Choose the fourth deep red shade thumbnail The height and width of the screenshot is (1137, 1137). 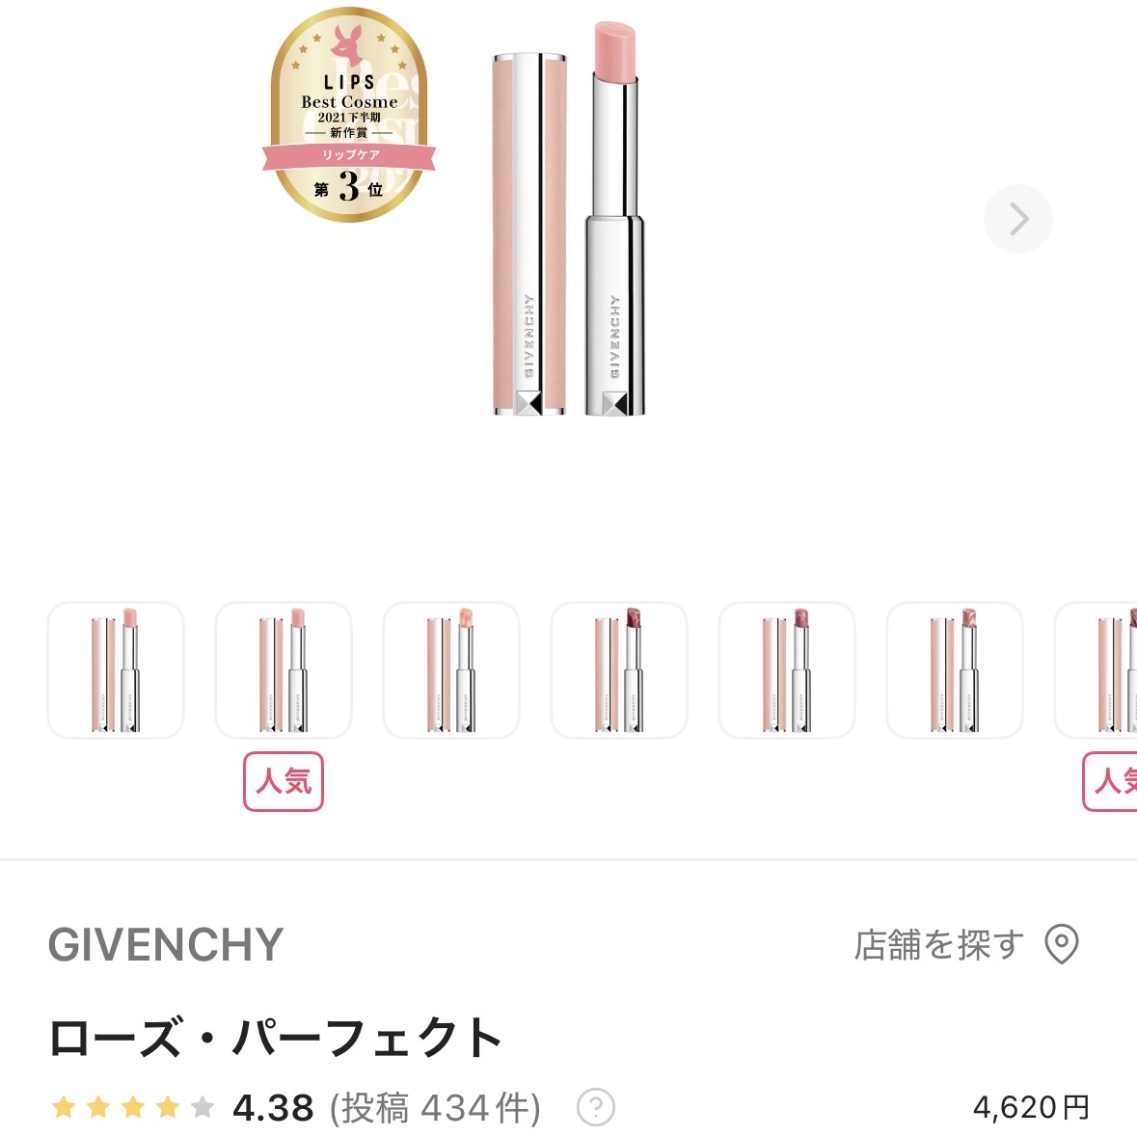tap(618, 670)
